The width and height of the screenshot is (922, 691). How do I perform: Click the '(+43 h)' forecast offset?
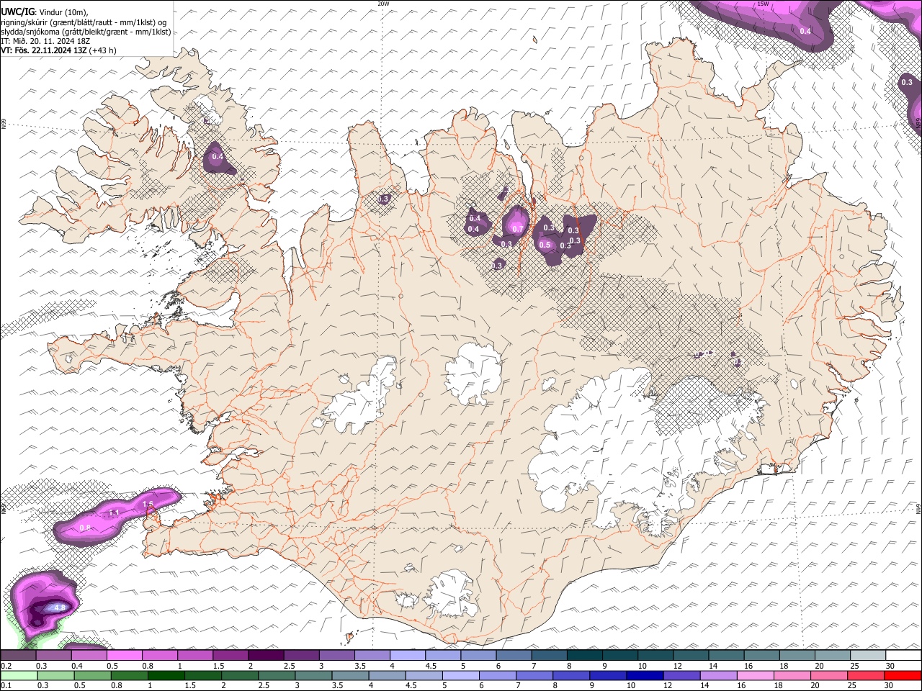[x=103, y=50]
